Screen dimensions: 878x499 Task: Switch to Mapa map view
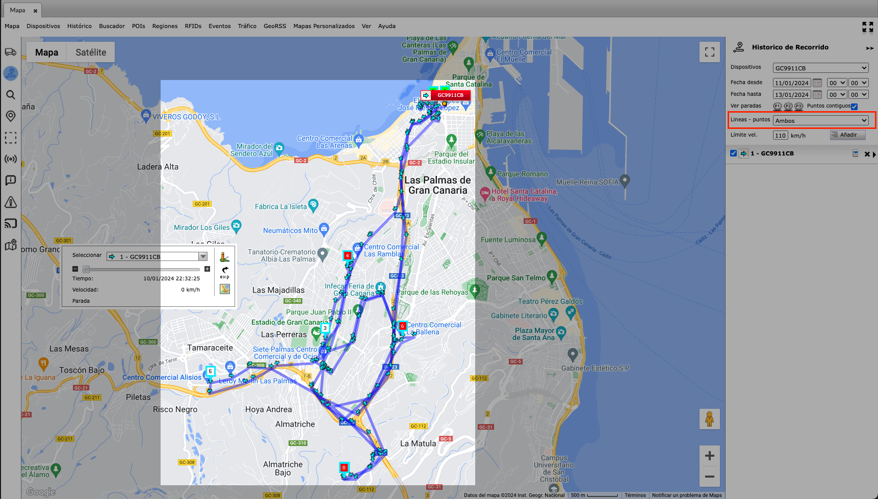tap(46, 52)
